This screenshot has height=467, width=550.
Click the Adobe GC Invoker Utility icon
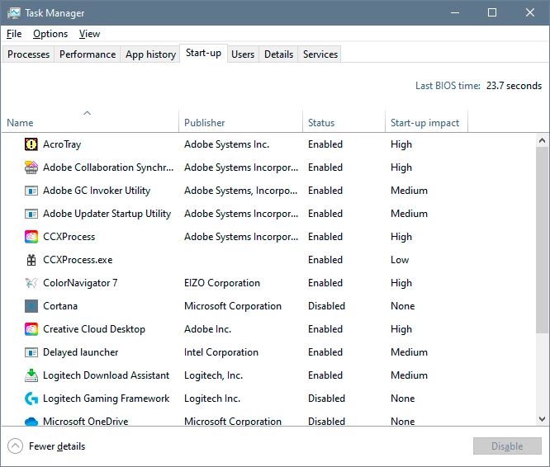[31, 191]
